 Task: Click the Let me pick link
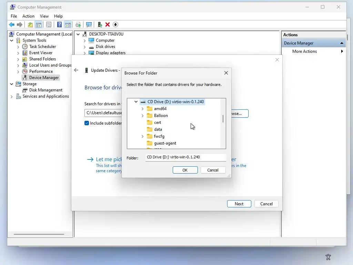tap(109, 159)
